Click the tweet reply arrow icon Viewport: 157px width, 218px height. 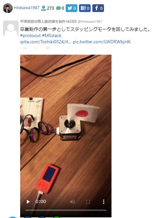pyautogui.click(x=25, y=48)
